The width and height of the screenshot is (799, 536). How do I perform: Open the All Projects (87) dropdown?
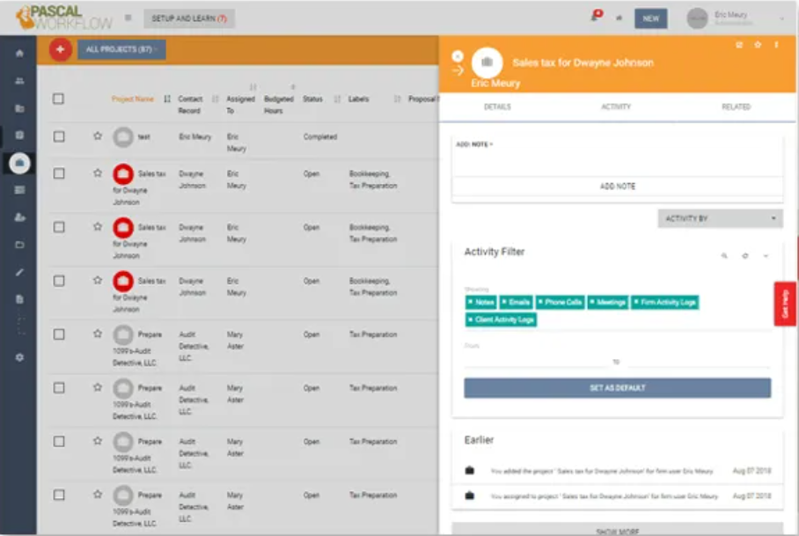tap(121, 49)
